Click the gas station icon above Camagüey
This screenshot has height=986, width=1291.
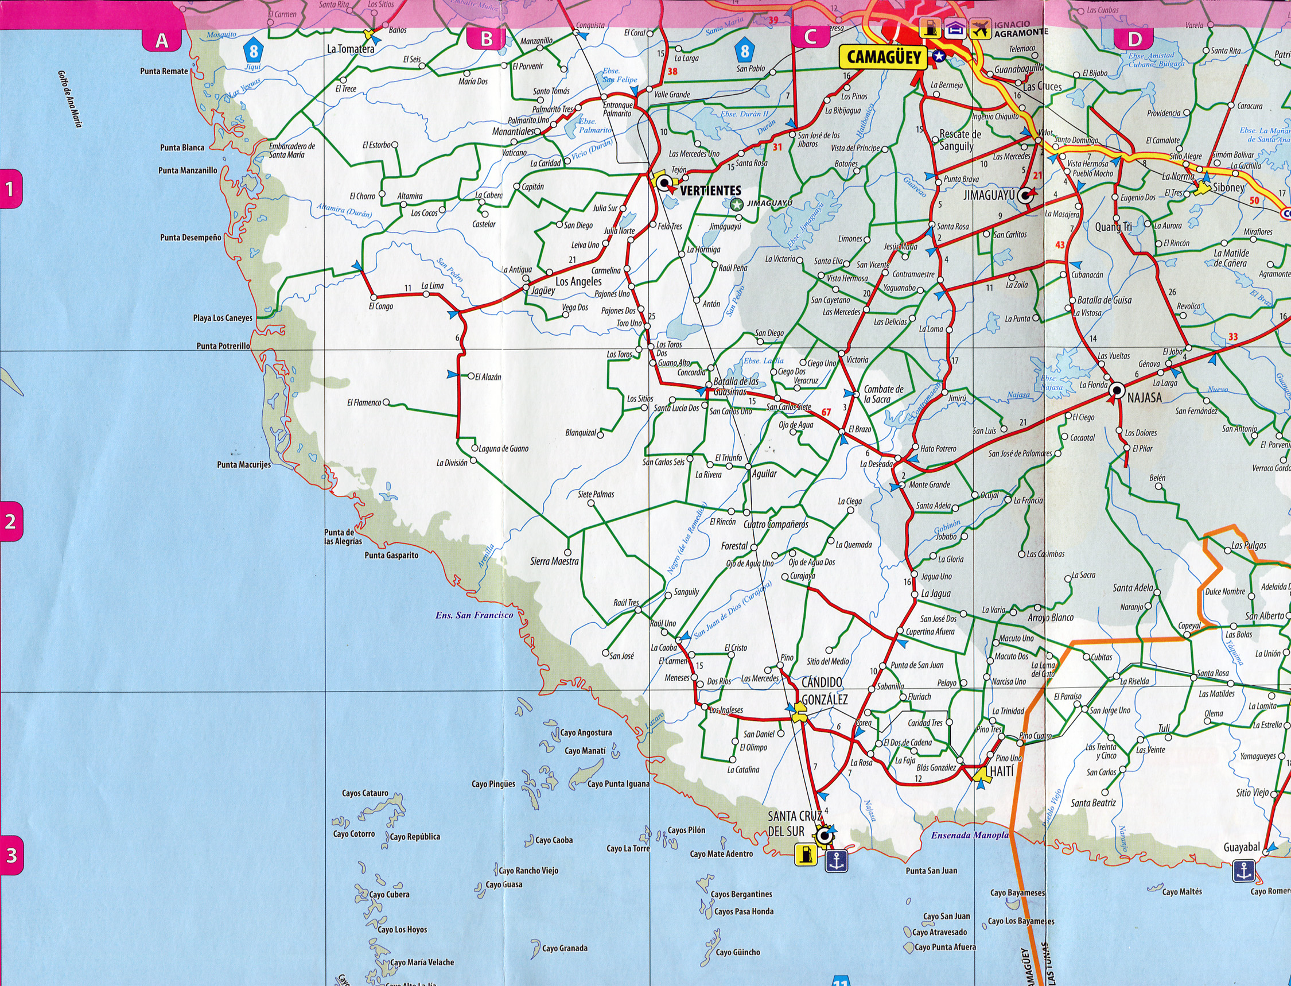(x=931, y=28)
